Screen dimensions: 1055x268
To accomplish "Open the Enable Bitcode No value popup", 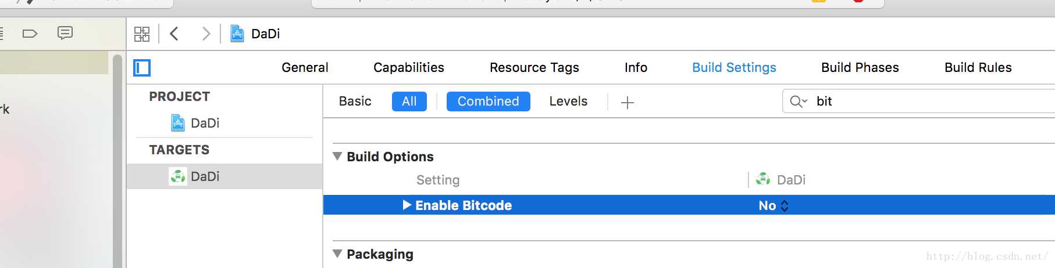I will click(x=774, y=205).
